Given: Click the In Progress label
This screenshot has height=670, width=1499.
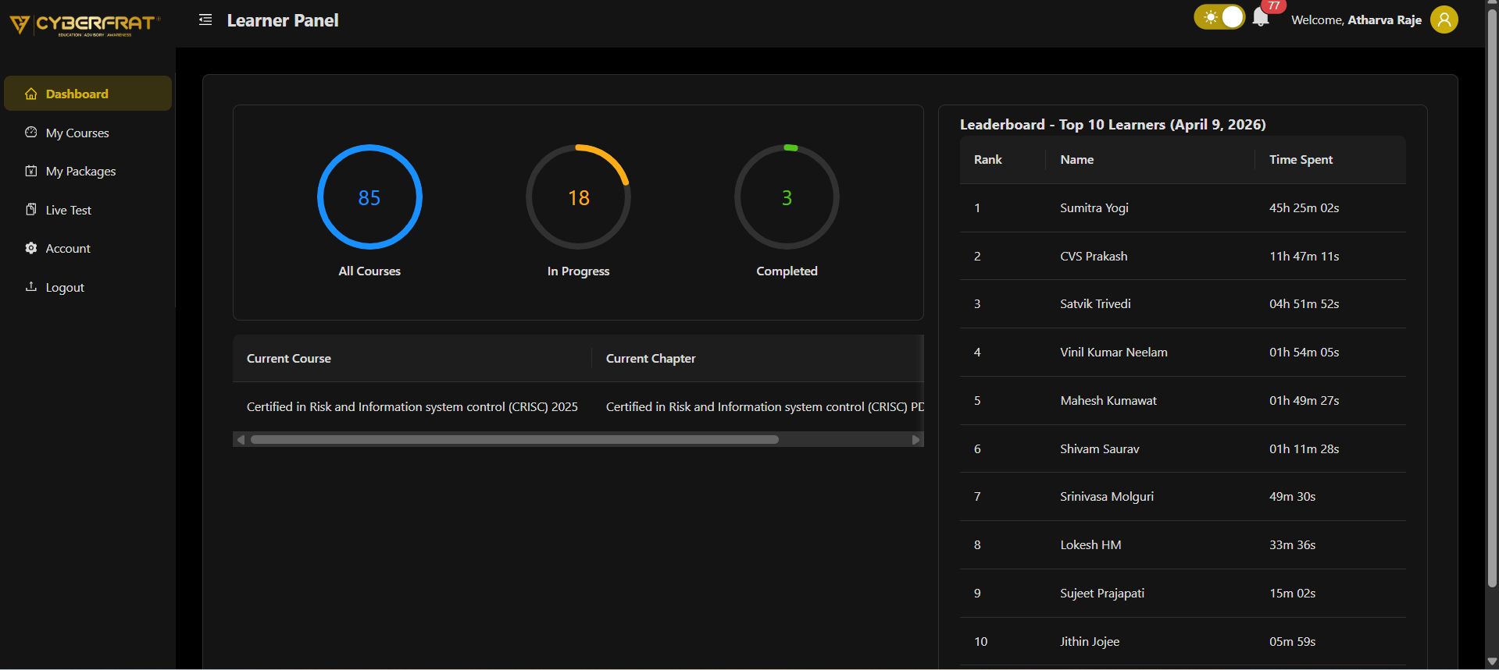Looking at the screenshot, I should (x=578, y=271).
